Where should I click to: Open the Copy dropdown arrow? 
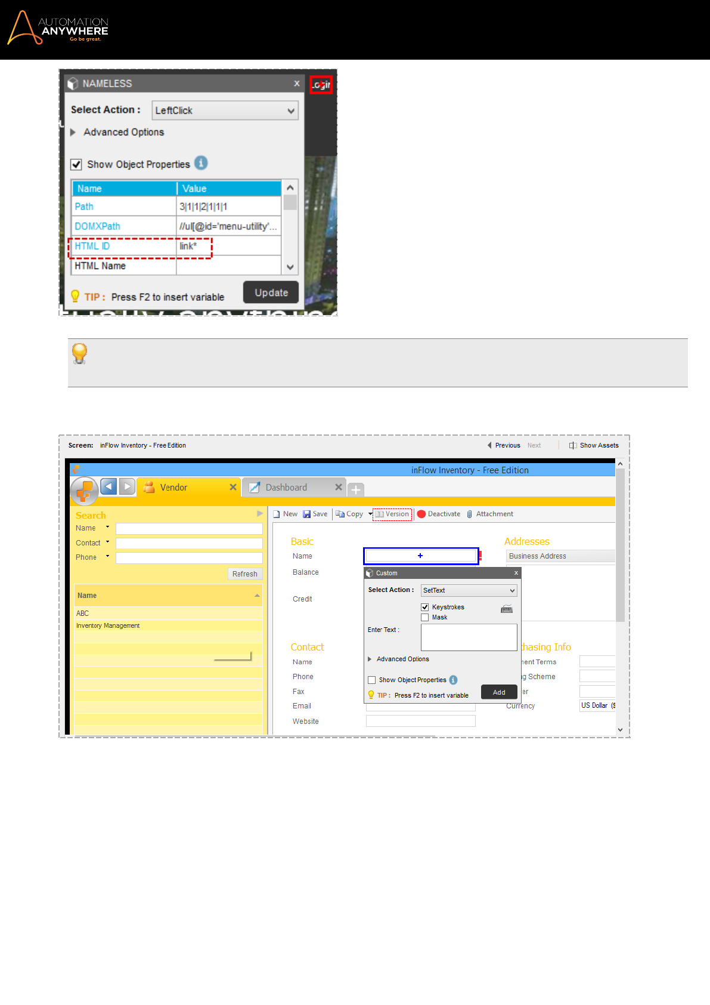pyautogui.click(x=370, y=514)
